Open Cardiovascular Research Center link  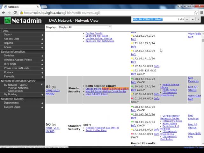click(170, 117)
